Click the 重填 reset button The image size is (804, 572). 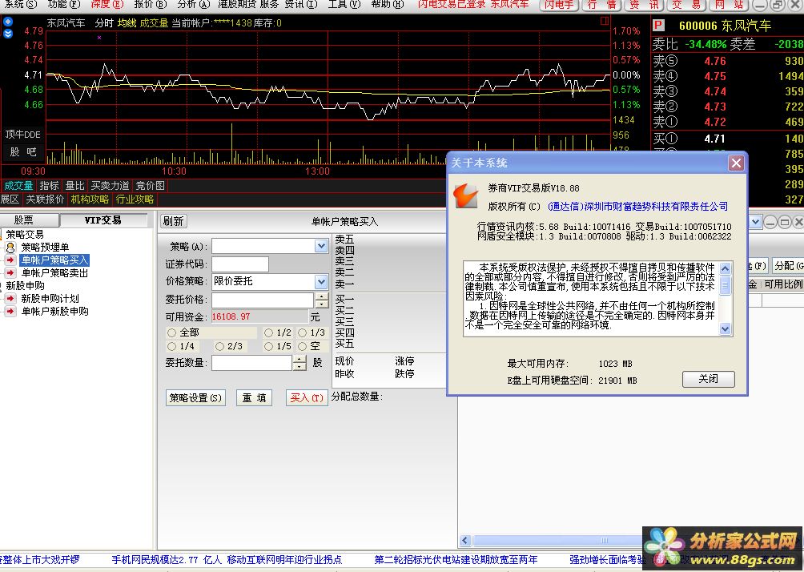255,397
